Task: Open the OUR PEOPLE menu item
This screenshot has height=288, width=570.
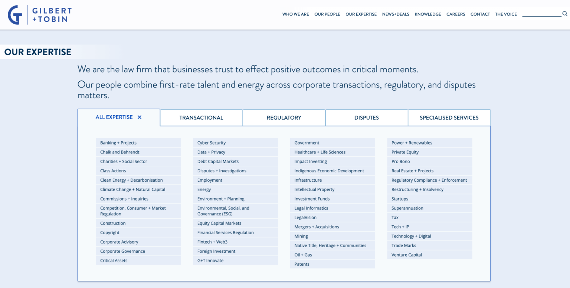Action: tap(327, 14)
